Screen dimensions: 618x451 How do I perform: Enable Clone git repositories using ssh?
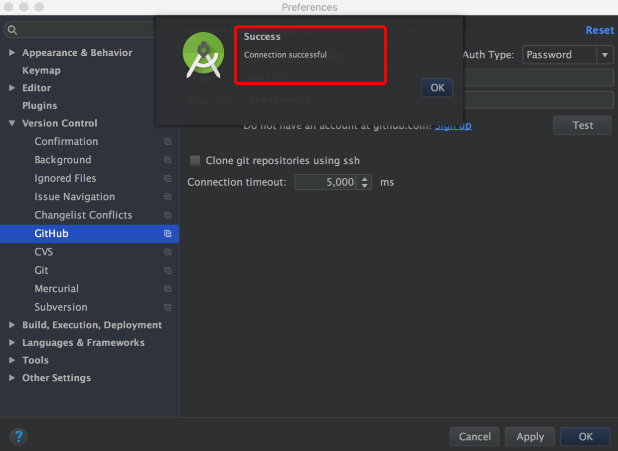[195, 160]
